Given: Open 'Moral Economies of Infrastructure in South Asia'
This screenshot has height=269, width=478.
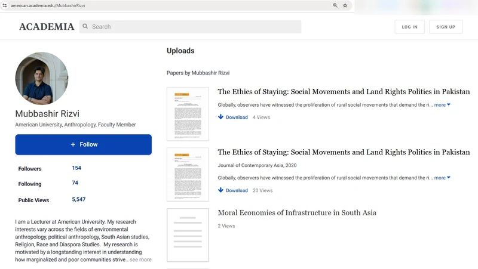Looking at the screenshot, I should (x=297, y=213).
